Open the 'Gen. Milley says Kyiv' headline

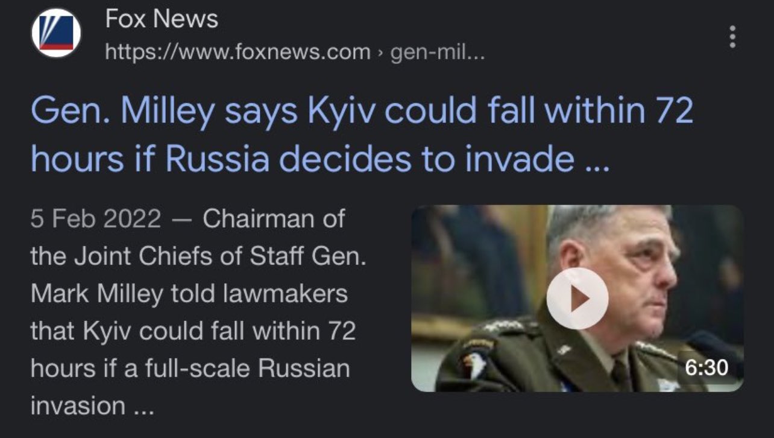pyautogui.click(x=362, y=112)
